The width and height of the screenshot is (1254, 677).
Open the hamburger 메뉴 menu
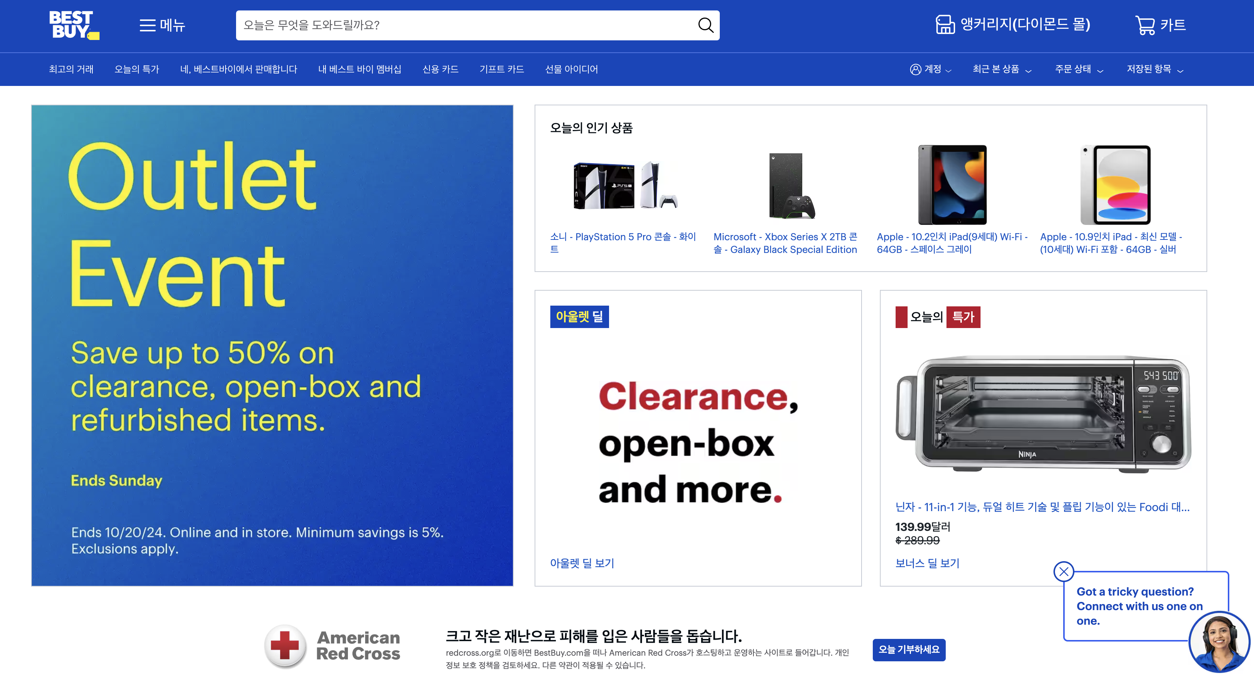[x=162, y=25]
